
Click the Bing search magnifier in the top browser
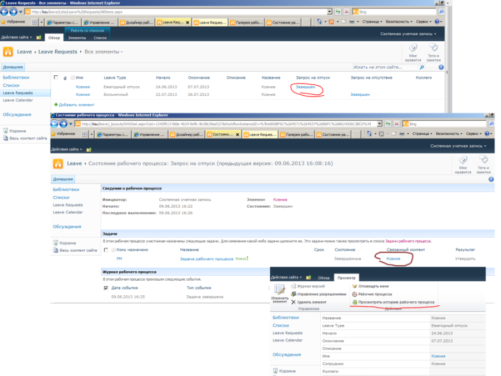(x=441, y=12)
